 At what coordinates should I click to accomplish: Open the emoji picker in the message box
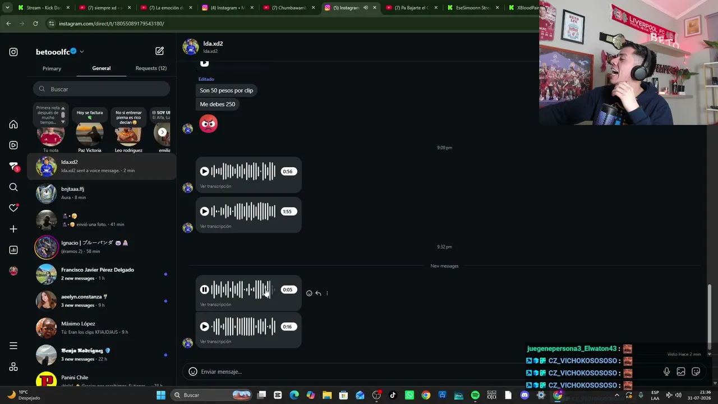click(x=193, y=371)
